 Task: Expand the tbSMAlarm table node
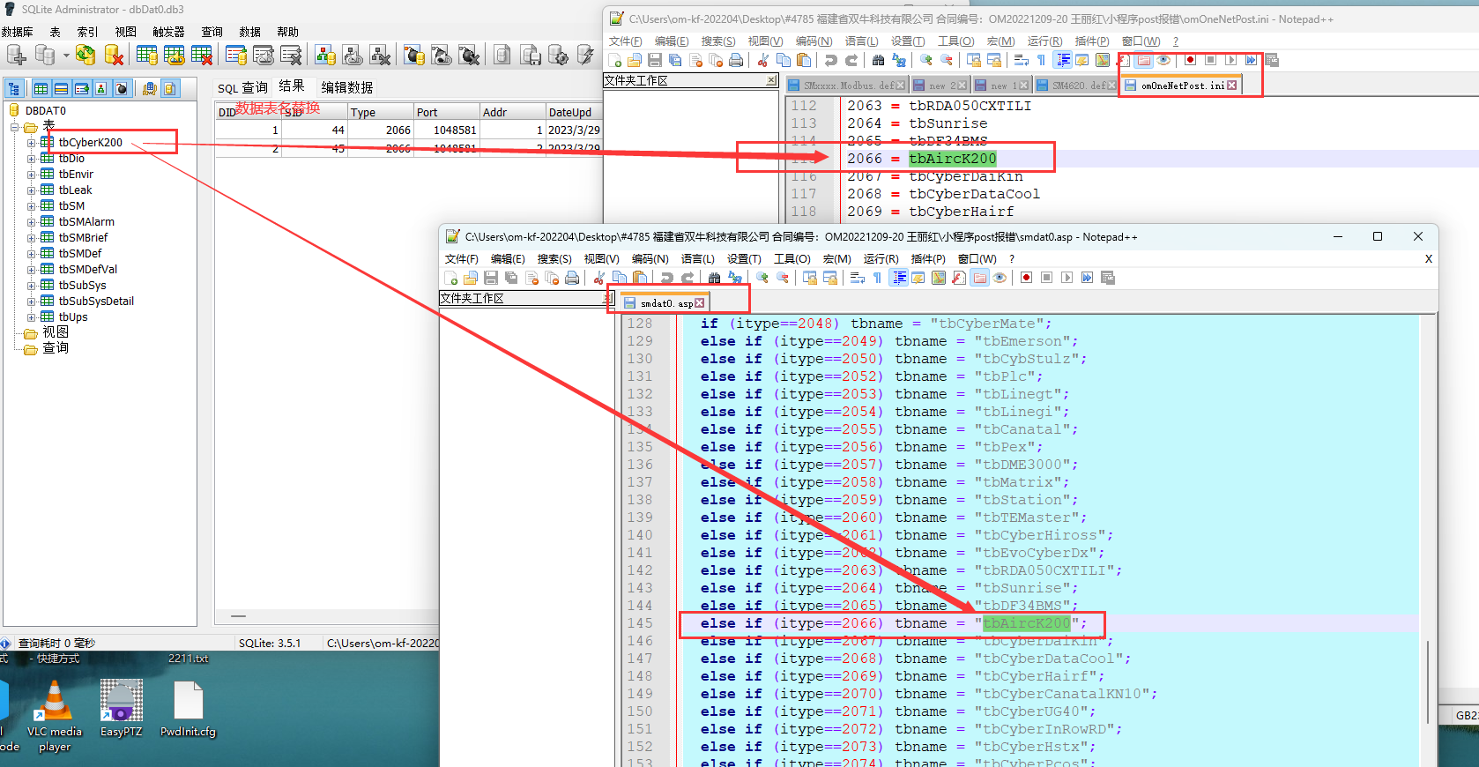point(32,222)
